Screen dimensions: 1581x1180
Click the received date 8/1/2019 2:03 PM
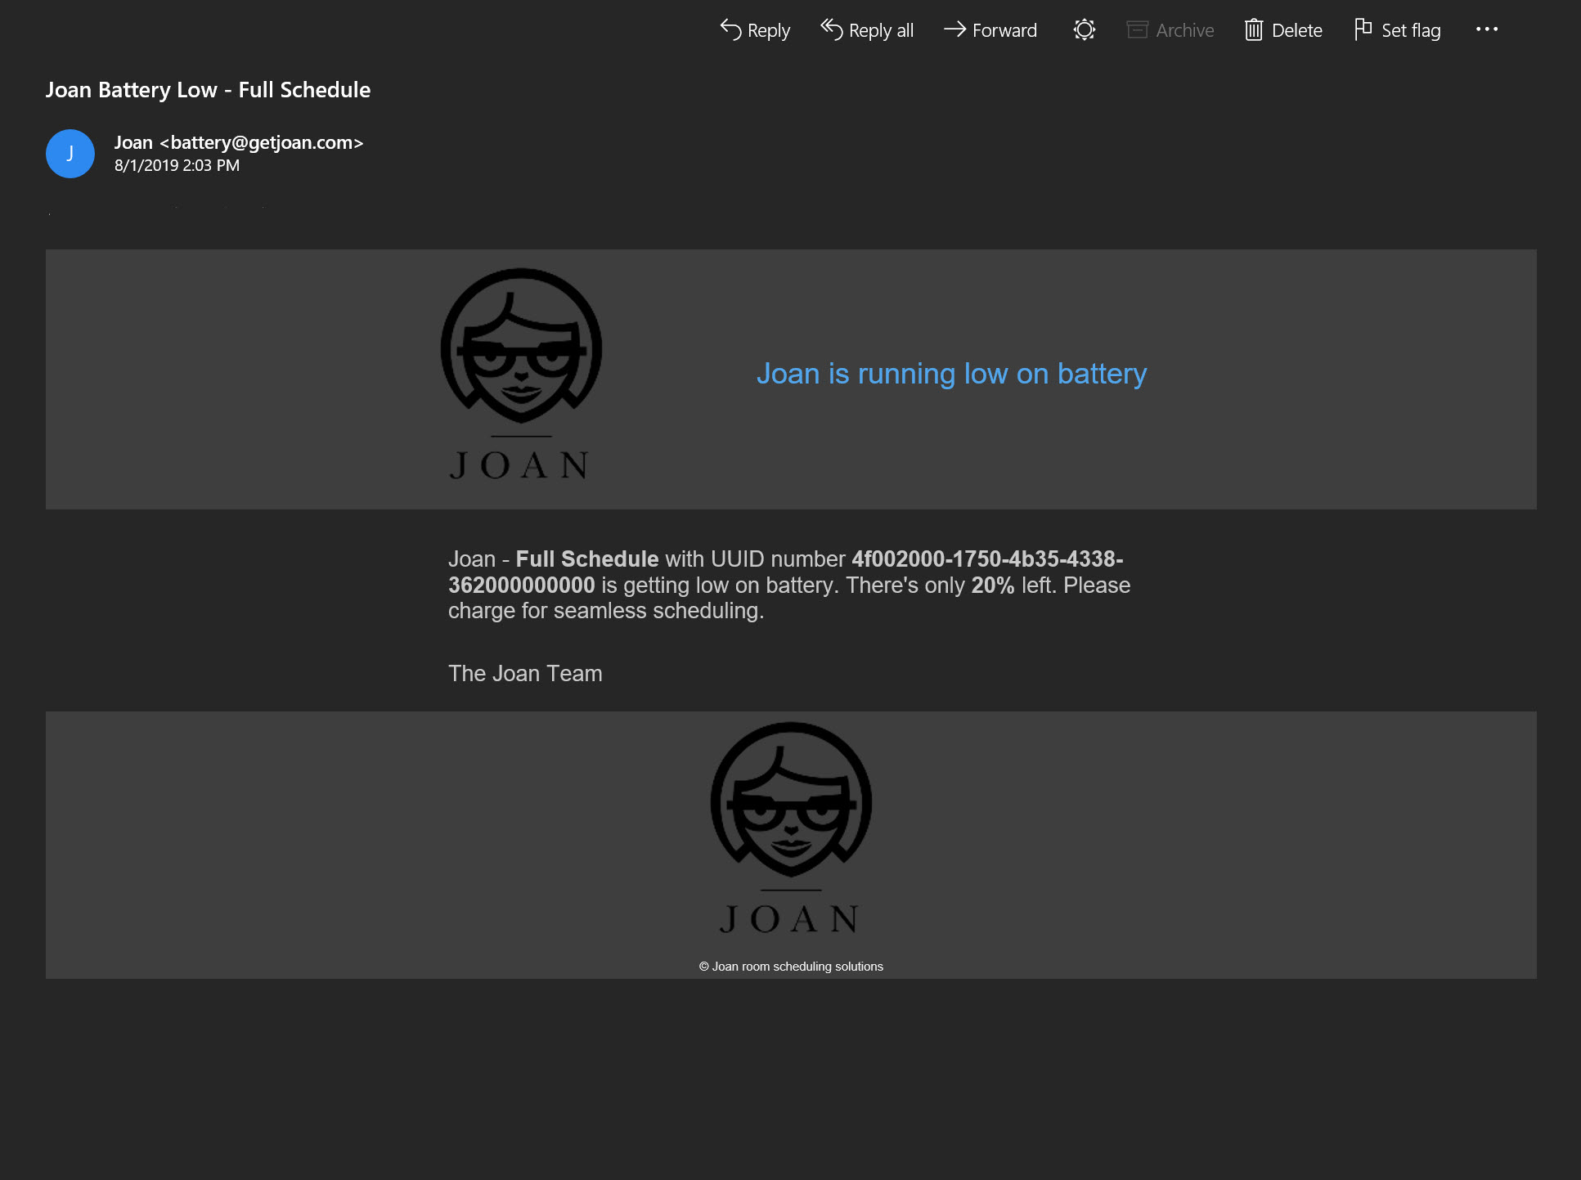177,165
